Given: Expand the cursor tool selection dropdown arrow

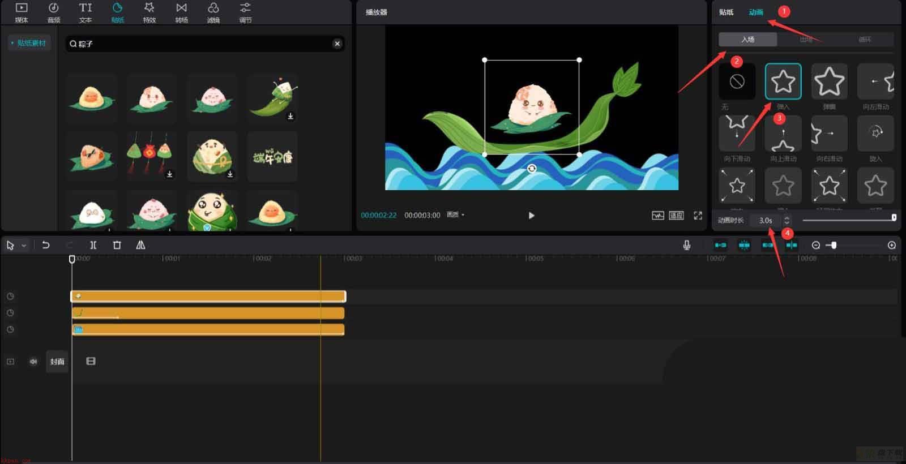Looking at the screenshot, I should pyautogui.click(x=24, y=246).
